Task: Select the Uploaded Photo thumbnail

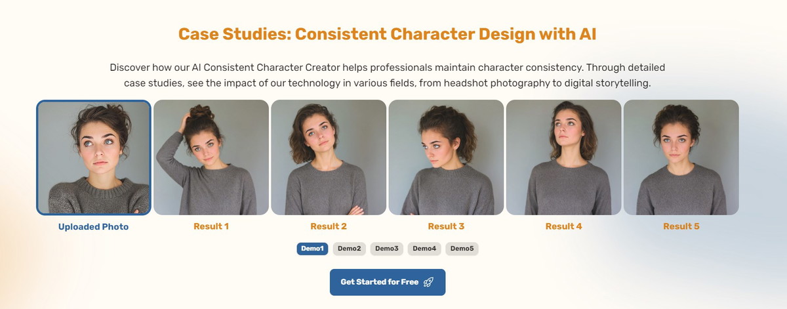Action: point(94,157)
